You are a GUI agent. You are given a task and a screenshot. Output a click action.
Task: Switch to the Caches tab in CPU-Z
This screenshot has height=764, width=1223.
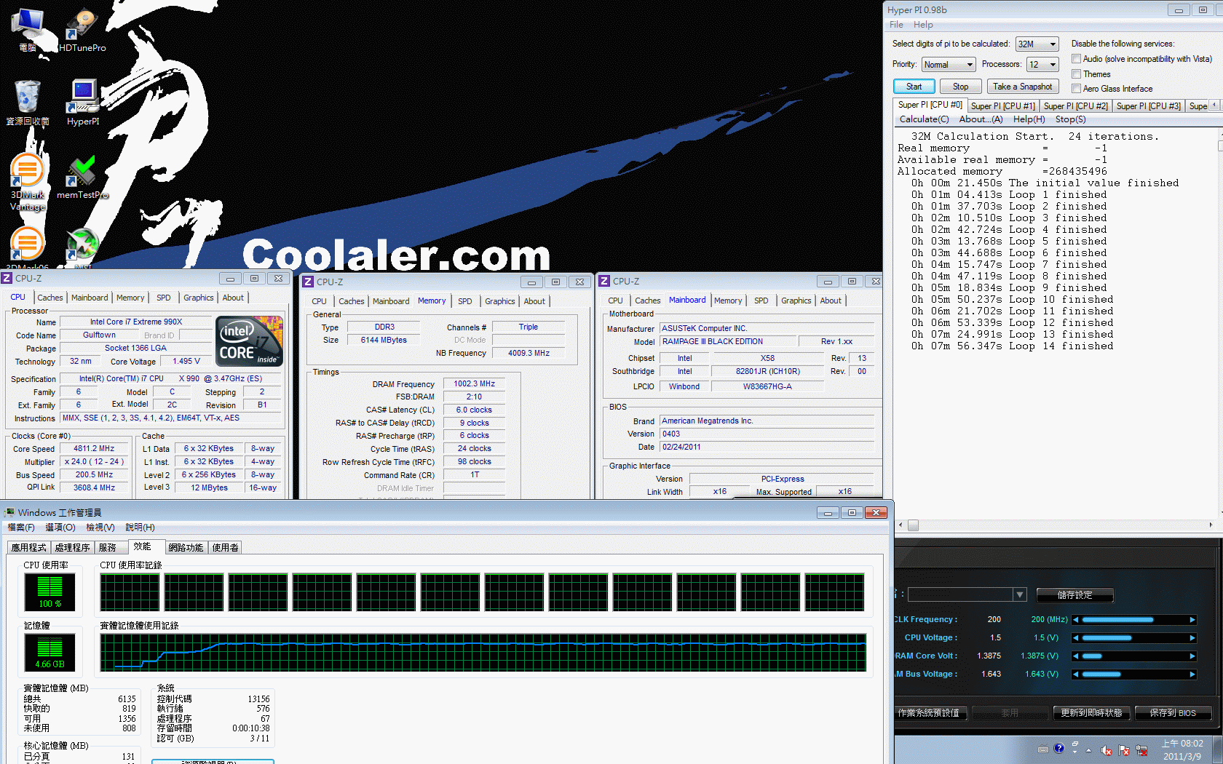(x=50, y=298)
